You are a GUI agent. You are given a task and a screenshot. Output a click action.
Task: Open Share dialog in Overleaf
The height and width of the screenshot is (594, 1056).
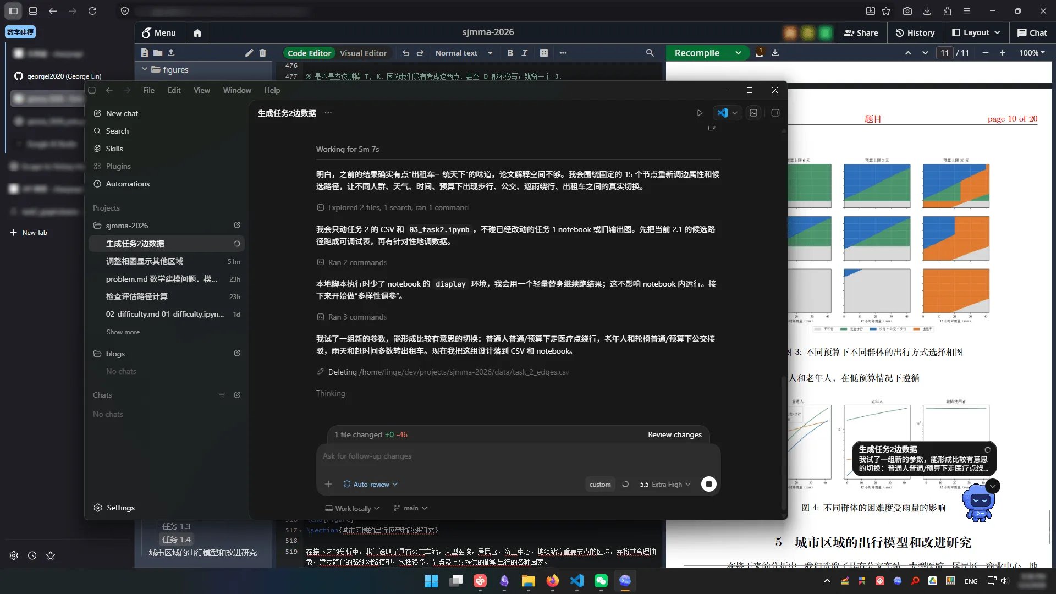point(861,33)
